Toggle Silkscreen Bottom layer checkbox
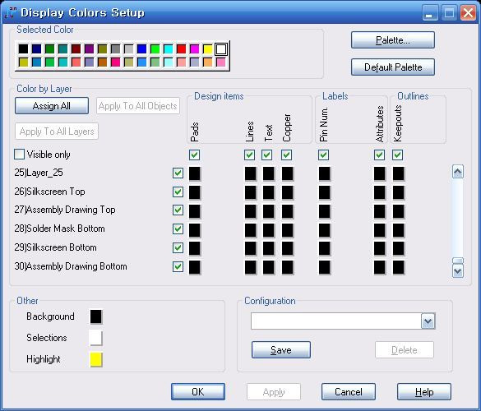The height and width of the screenshot is (411, 481). point(178,247)
